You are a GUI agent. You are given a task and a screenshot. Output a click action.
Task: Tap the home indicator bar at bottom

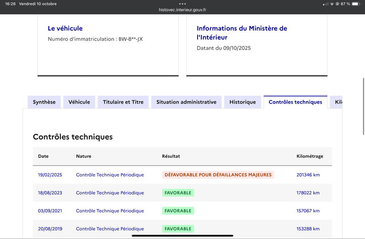point(182,235)
